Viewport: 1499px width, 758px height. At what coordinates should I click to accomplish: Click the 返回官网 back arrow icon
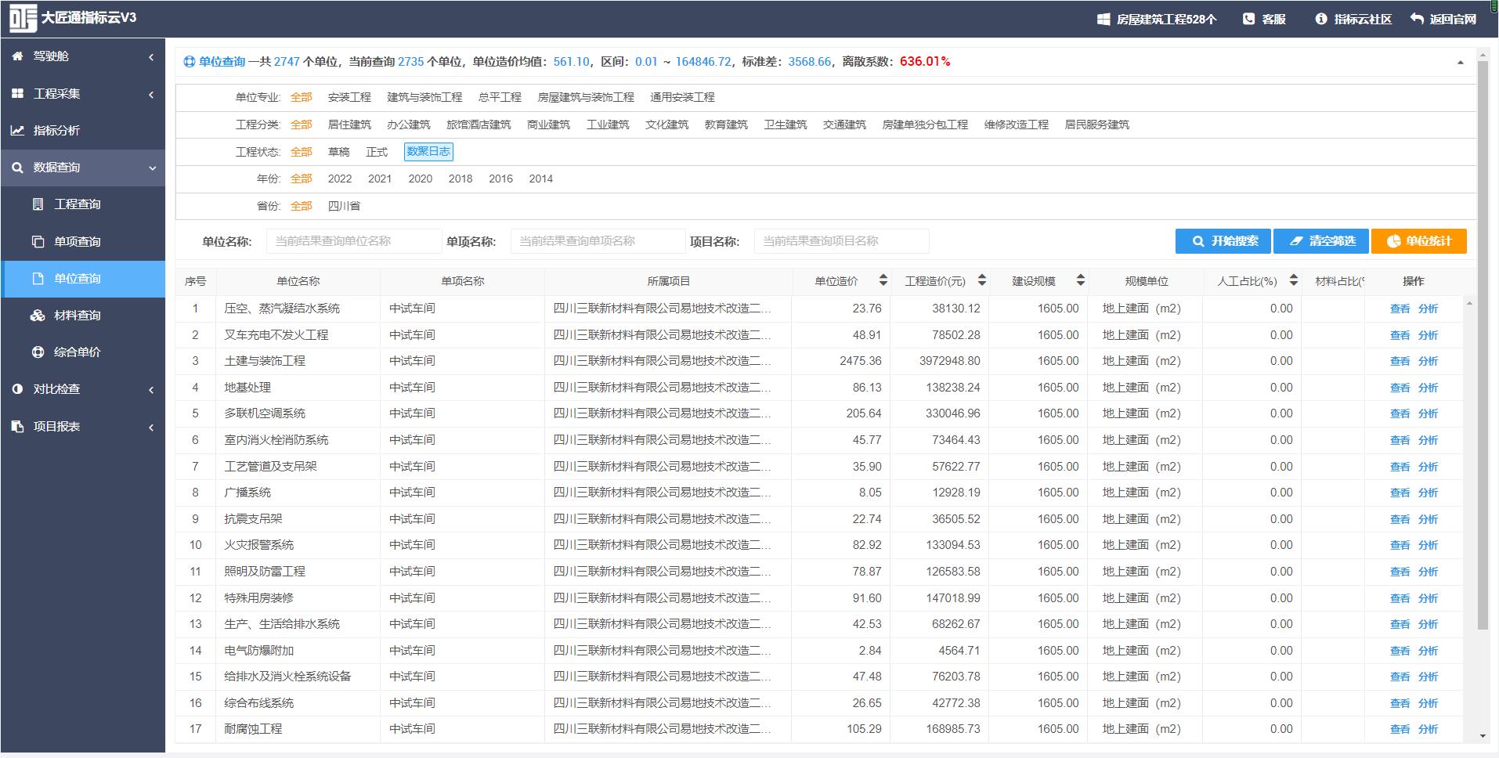point(1417,19)
